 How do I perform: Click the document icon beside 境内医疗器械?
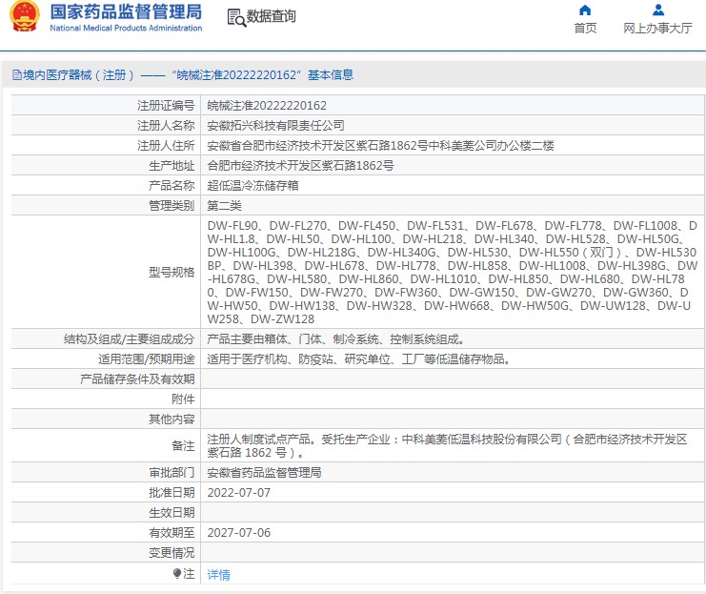pos(16,74)
